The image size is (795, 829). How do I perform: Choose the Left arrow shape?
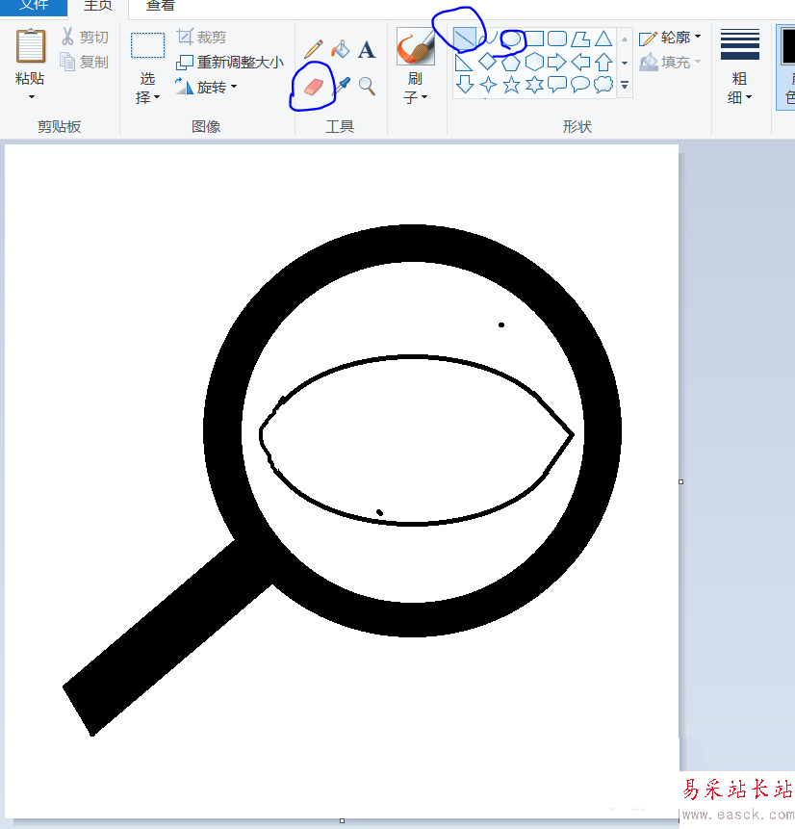[580, 62]
